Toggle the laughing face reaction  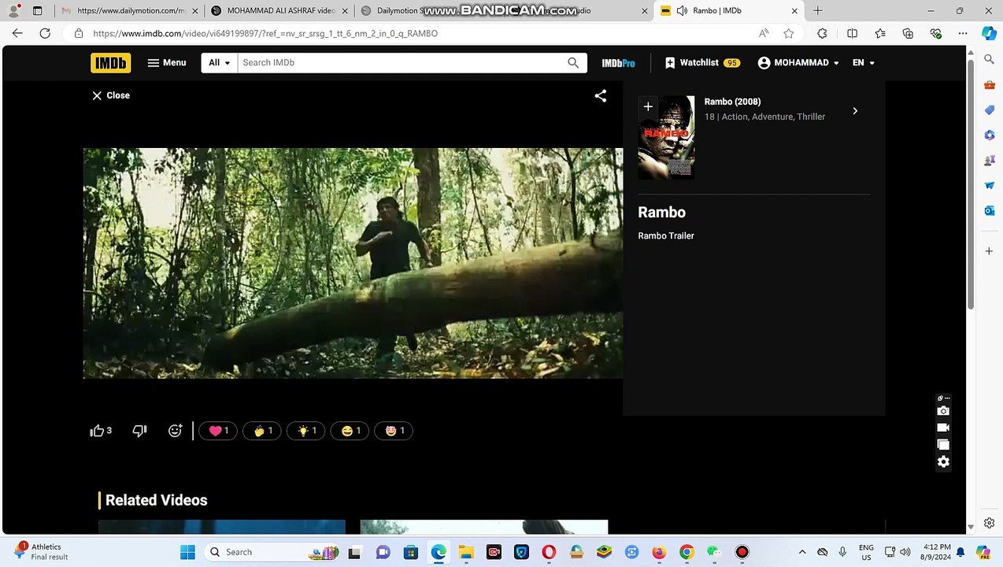pos(350,431)
